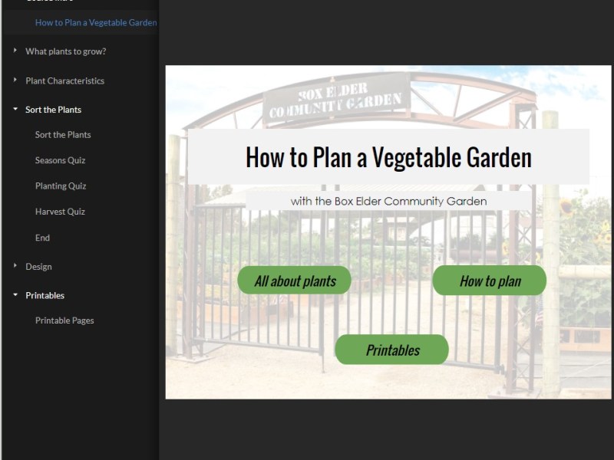Click the 'All about plants' slide button
This screenshot has width=614, height=460.
pyautogui.click(x=295, y=280)
